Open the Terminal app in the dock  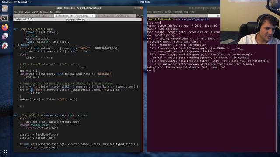(5, 18)
